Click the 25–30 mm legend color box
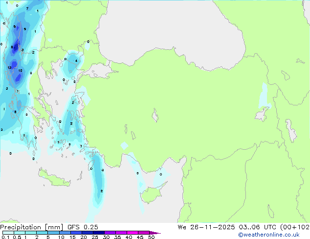The width and height of the screenshot is (310, 239). click(x=98, y=233)
